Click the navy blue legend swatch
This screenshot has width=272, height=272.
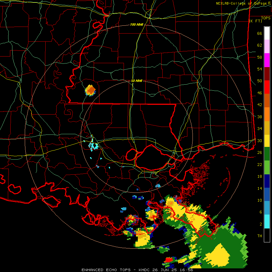267,181
